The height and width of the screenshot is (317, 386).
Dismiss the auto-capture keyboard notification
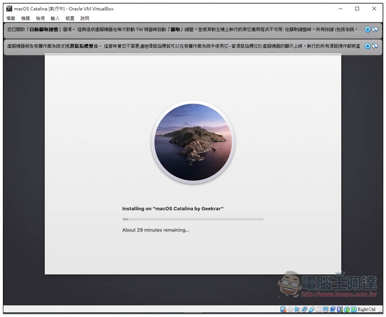367,29
